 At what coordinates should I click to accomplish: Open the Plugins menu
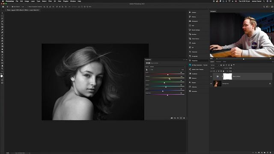pyautogui.click(x=66, y=1)
